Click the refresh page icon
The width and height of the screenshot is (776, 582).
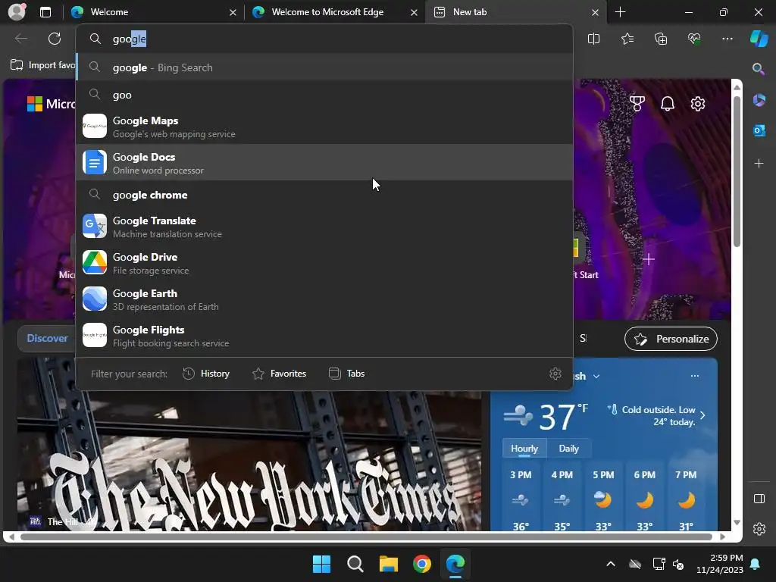coord(55,39)
